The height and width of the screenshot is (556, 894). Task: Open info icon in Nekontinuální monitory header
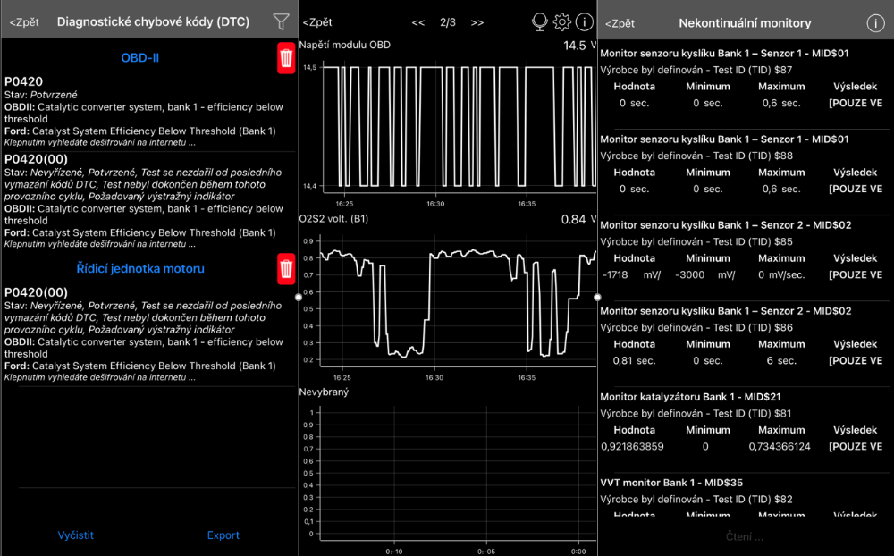point(875,23)
